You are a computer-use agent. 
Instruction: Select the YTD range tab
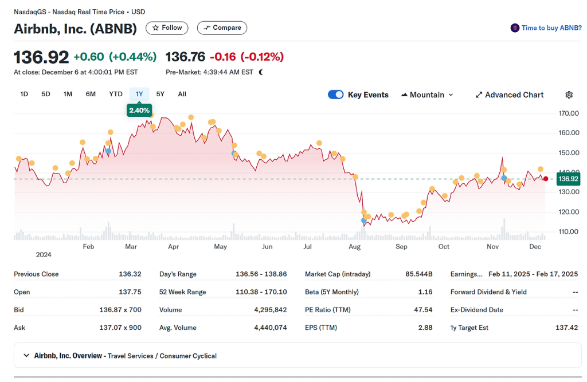click(x=116, y=94)
